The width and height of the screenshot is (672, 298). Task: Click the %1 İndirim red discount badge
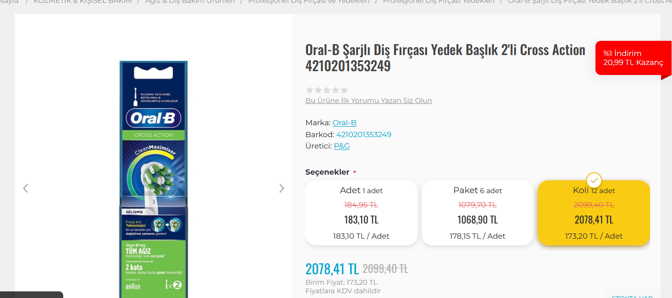click(633, 58)
